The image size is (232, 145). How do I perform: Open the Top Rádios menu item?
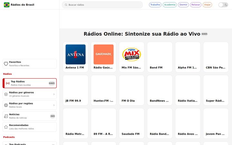click(x=30, y=83)
